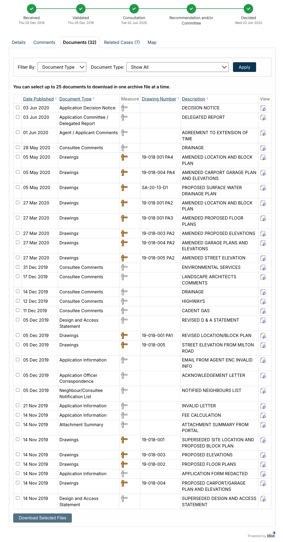Screen dimensions: 283x542
Task: View APPLICATION FORM REDACTED document
Action: pos(263,474)
